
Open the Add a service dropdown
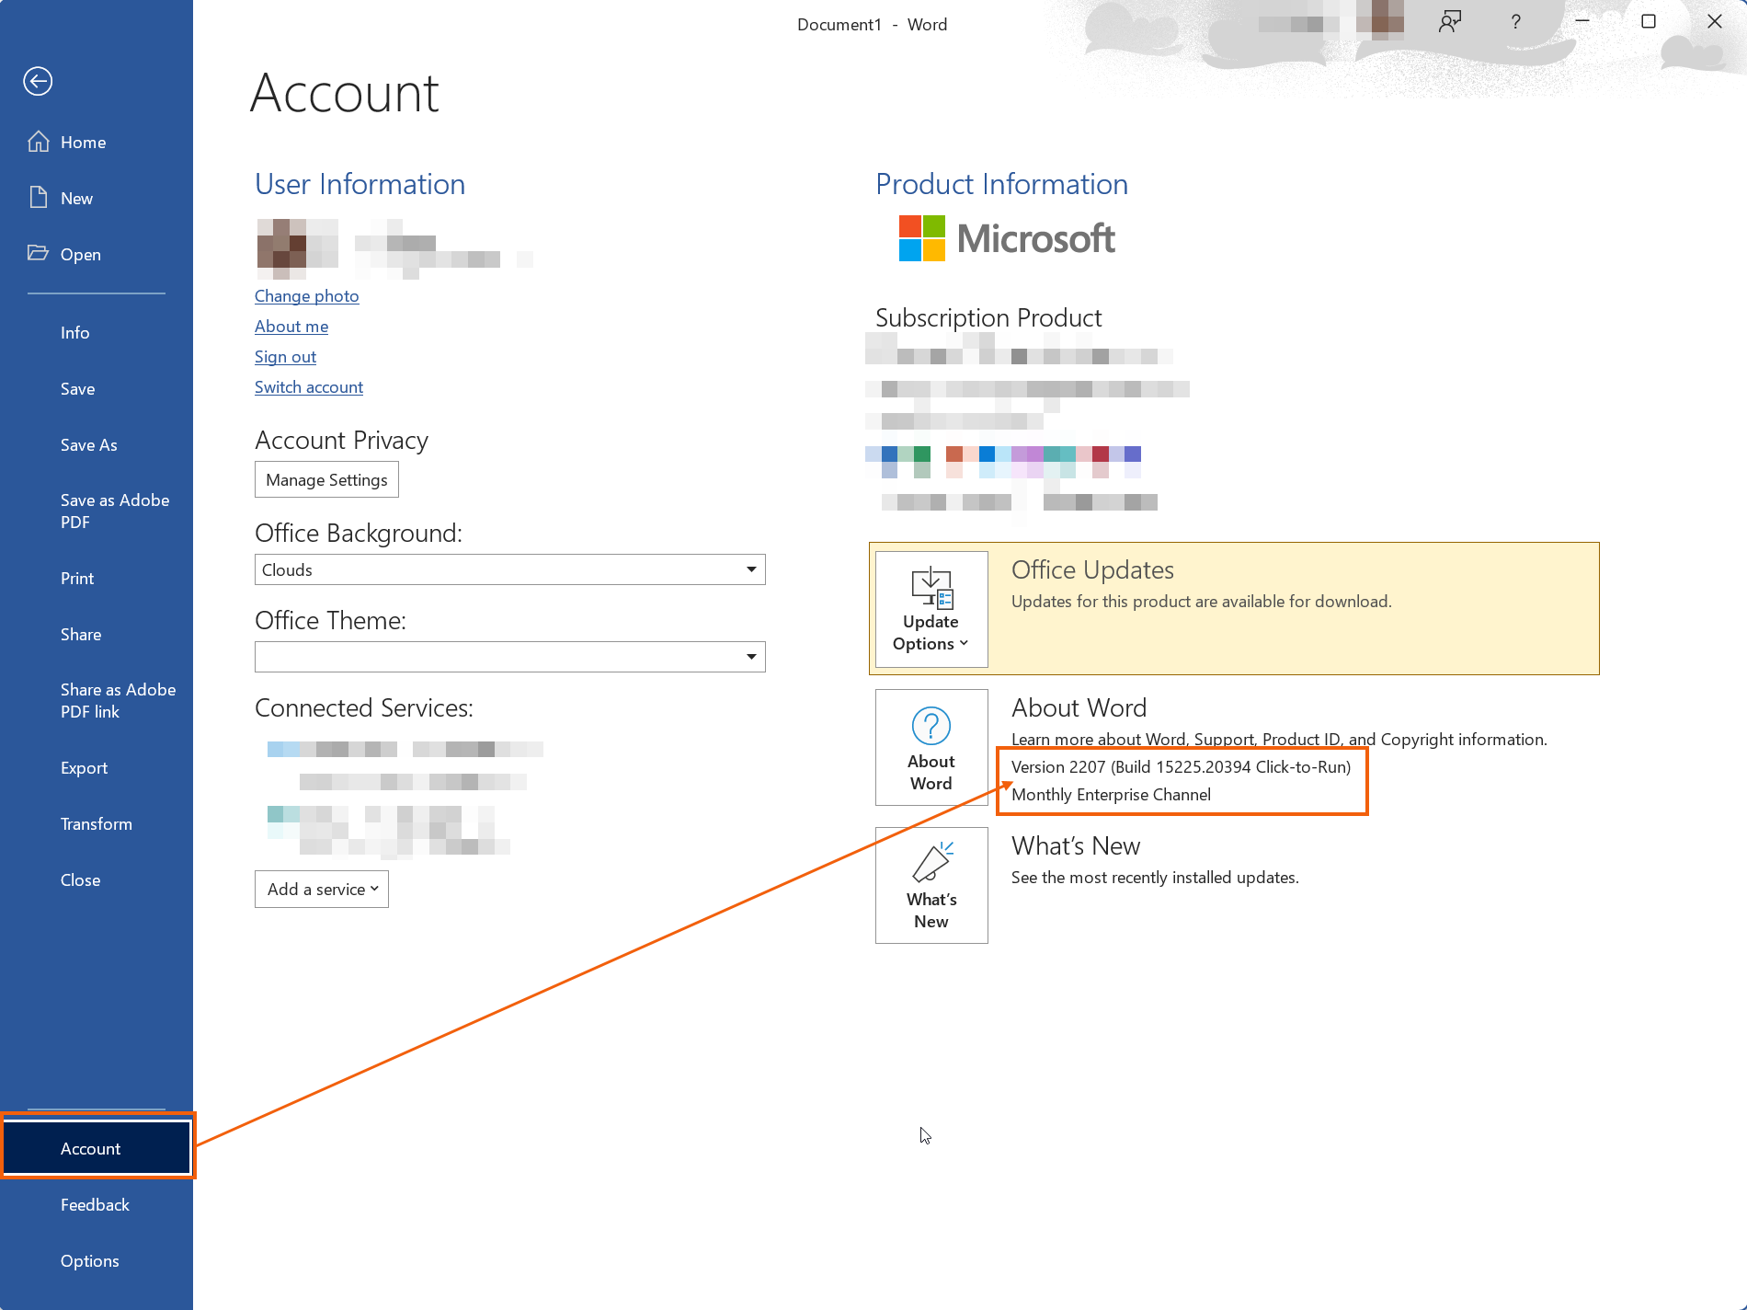click(322, 890)
